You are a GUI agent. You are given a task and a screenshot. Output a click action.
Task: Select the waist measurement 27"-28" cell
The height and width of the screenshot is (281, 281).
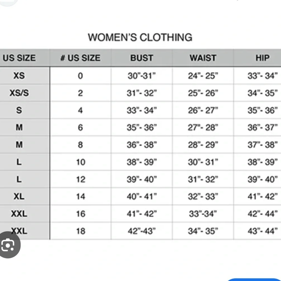tap(203, 128)
